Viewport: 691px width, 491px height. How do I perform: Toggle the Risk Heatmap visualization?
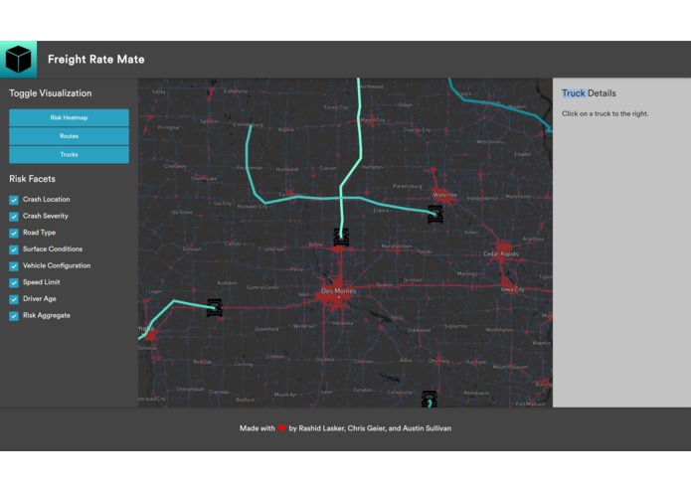[x=70, y=117]
